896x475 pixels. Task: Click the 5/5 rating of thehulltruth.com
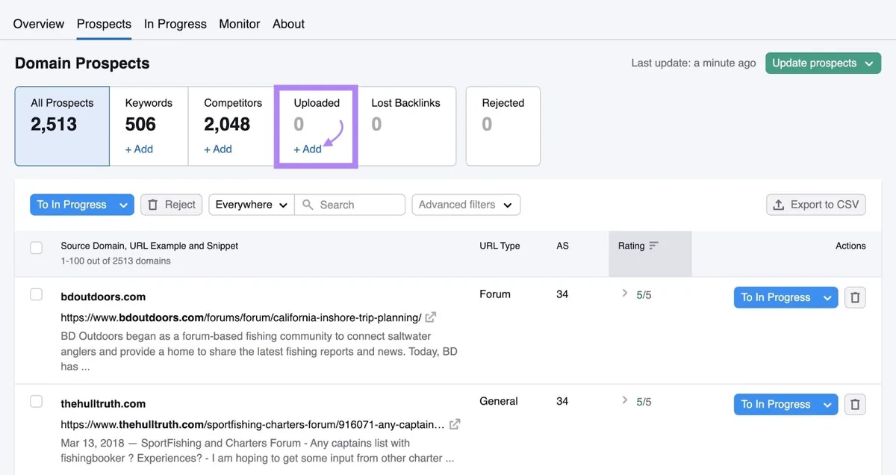[644, 402]
